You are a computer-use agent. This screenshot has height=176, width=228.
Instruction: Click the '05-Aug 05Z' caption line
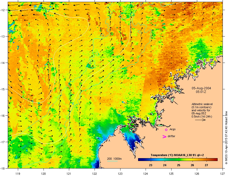(x=199, y=113)
